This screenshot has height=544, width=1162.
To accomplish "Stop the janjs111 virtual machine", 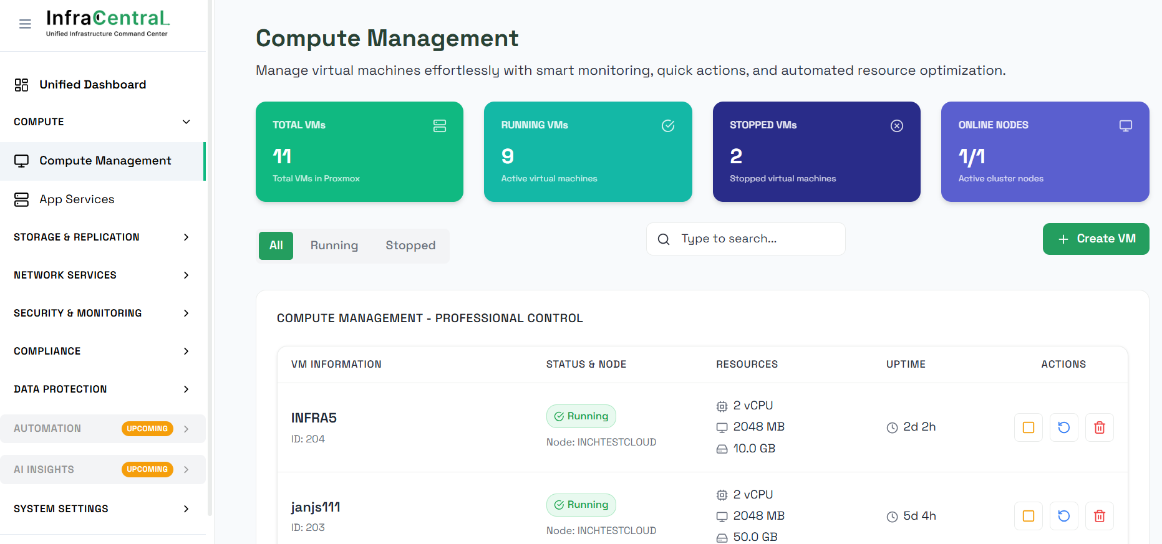I will 1028,516.
